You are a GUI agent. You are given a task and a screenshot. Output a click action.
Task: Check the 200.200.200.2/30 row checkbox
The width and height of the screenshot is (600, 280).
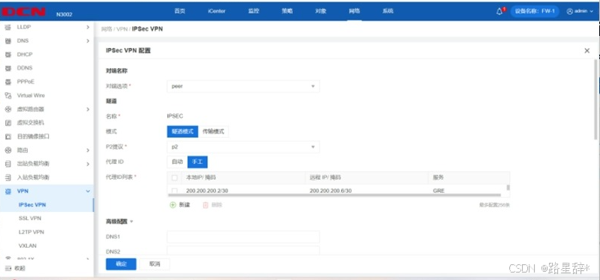click(175, 190)
